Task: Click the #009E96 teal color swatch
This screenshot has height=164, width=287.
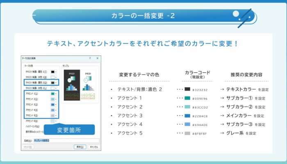Action: [187, 98]
